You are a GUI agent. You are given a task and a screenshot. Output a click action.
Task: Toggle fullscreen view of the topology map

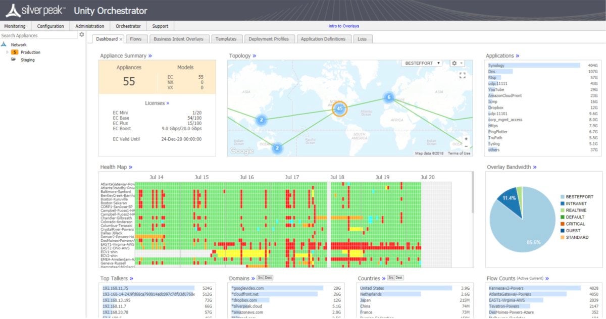[x=462, y=75]
